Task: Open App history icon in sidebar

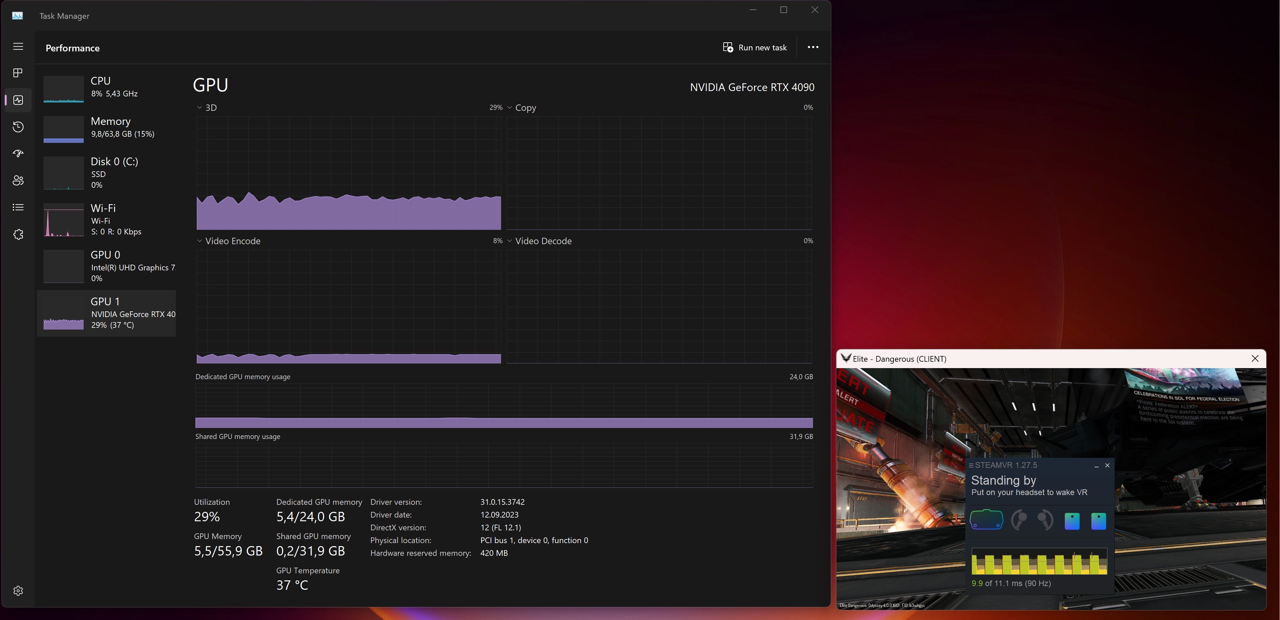Action: (x=18, y=127)
